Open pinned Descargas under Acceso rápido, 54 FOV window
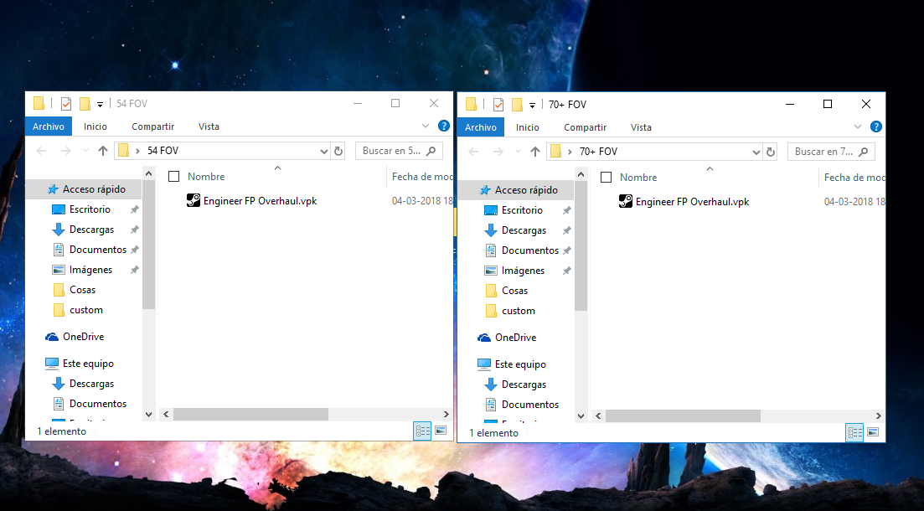The width and height of the screenshot is (924, 511). pos(91,229)
